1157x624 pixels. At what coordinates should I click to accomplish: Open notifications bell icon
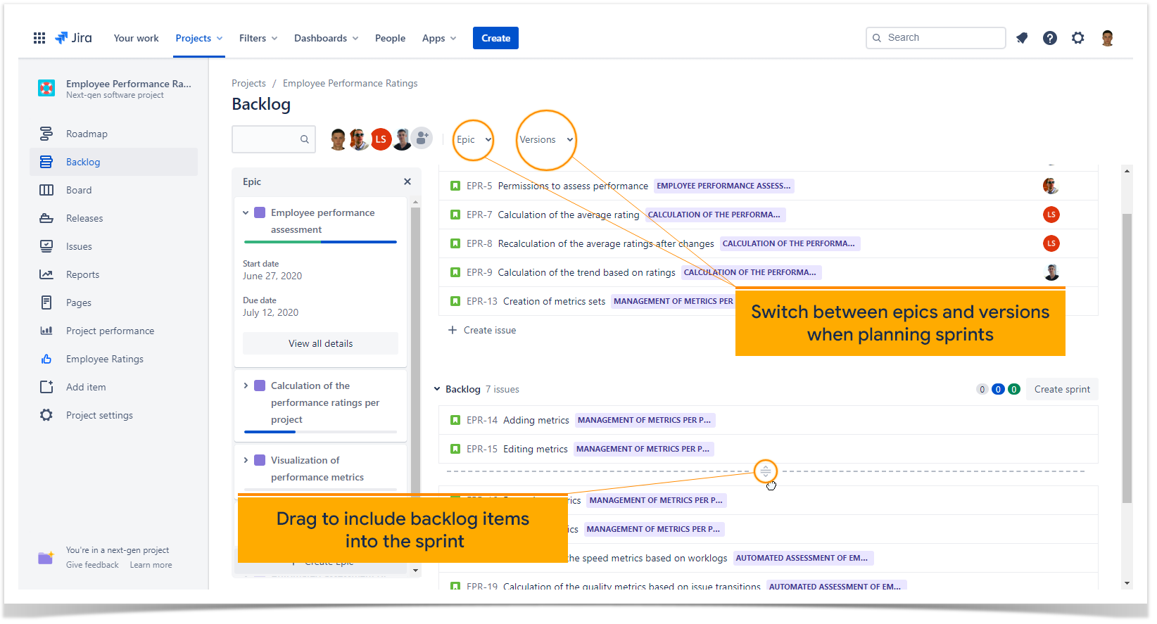click(1022, 38)
